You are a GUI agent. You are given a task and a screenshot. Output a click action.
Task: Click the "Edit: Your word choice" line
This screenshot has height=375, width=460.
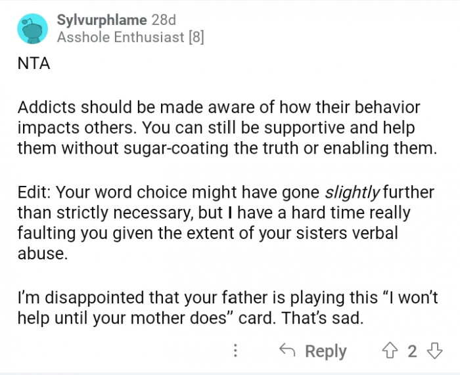[x=170, y=192]
